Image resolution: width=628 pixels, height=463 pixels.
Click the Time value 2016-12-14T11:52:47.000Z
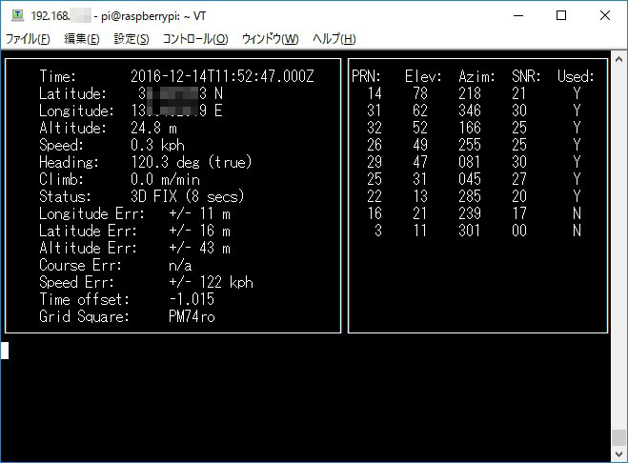click(221, 76)
